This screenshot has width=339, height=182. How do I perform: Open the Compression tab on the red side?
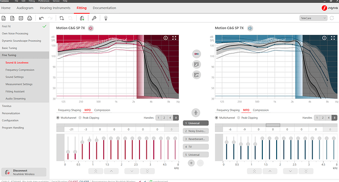(102, 110)
